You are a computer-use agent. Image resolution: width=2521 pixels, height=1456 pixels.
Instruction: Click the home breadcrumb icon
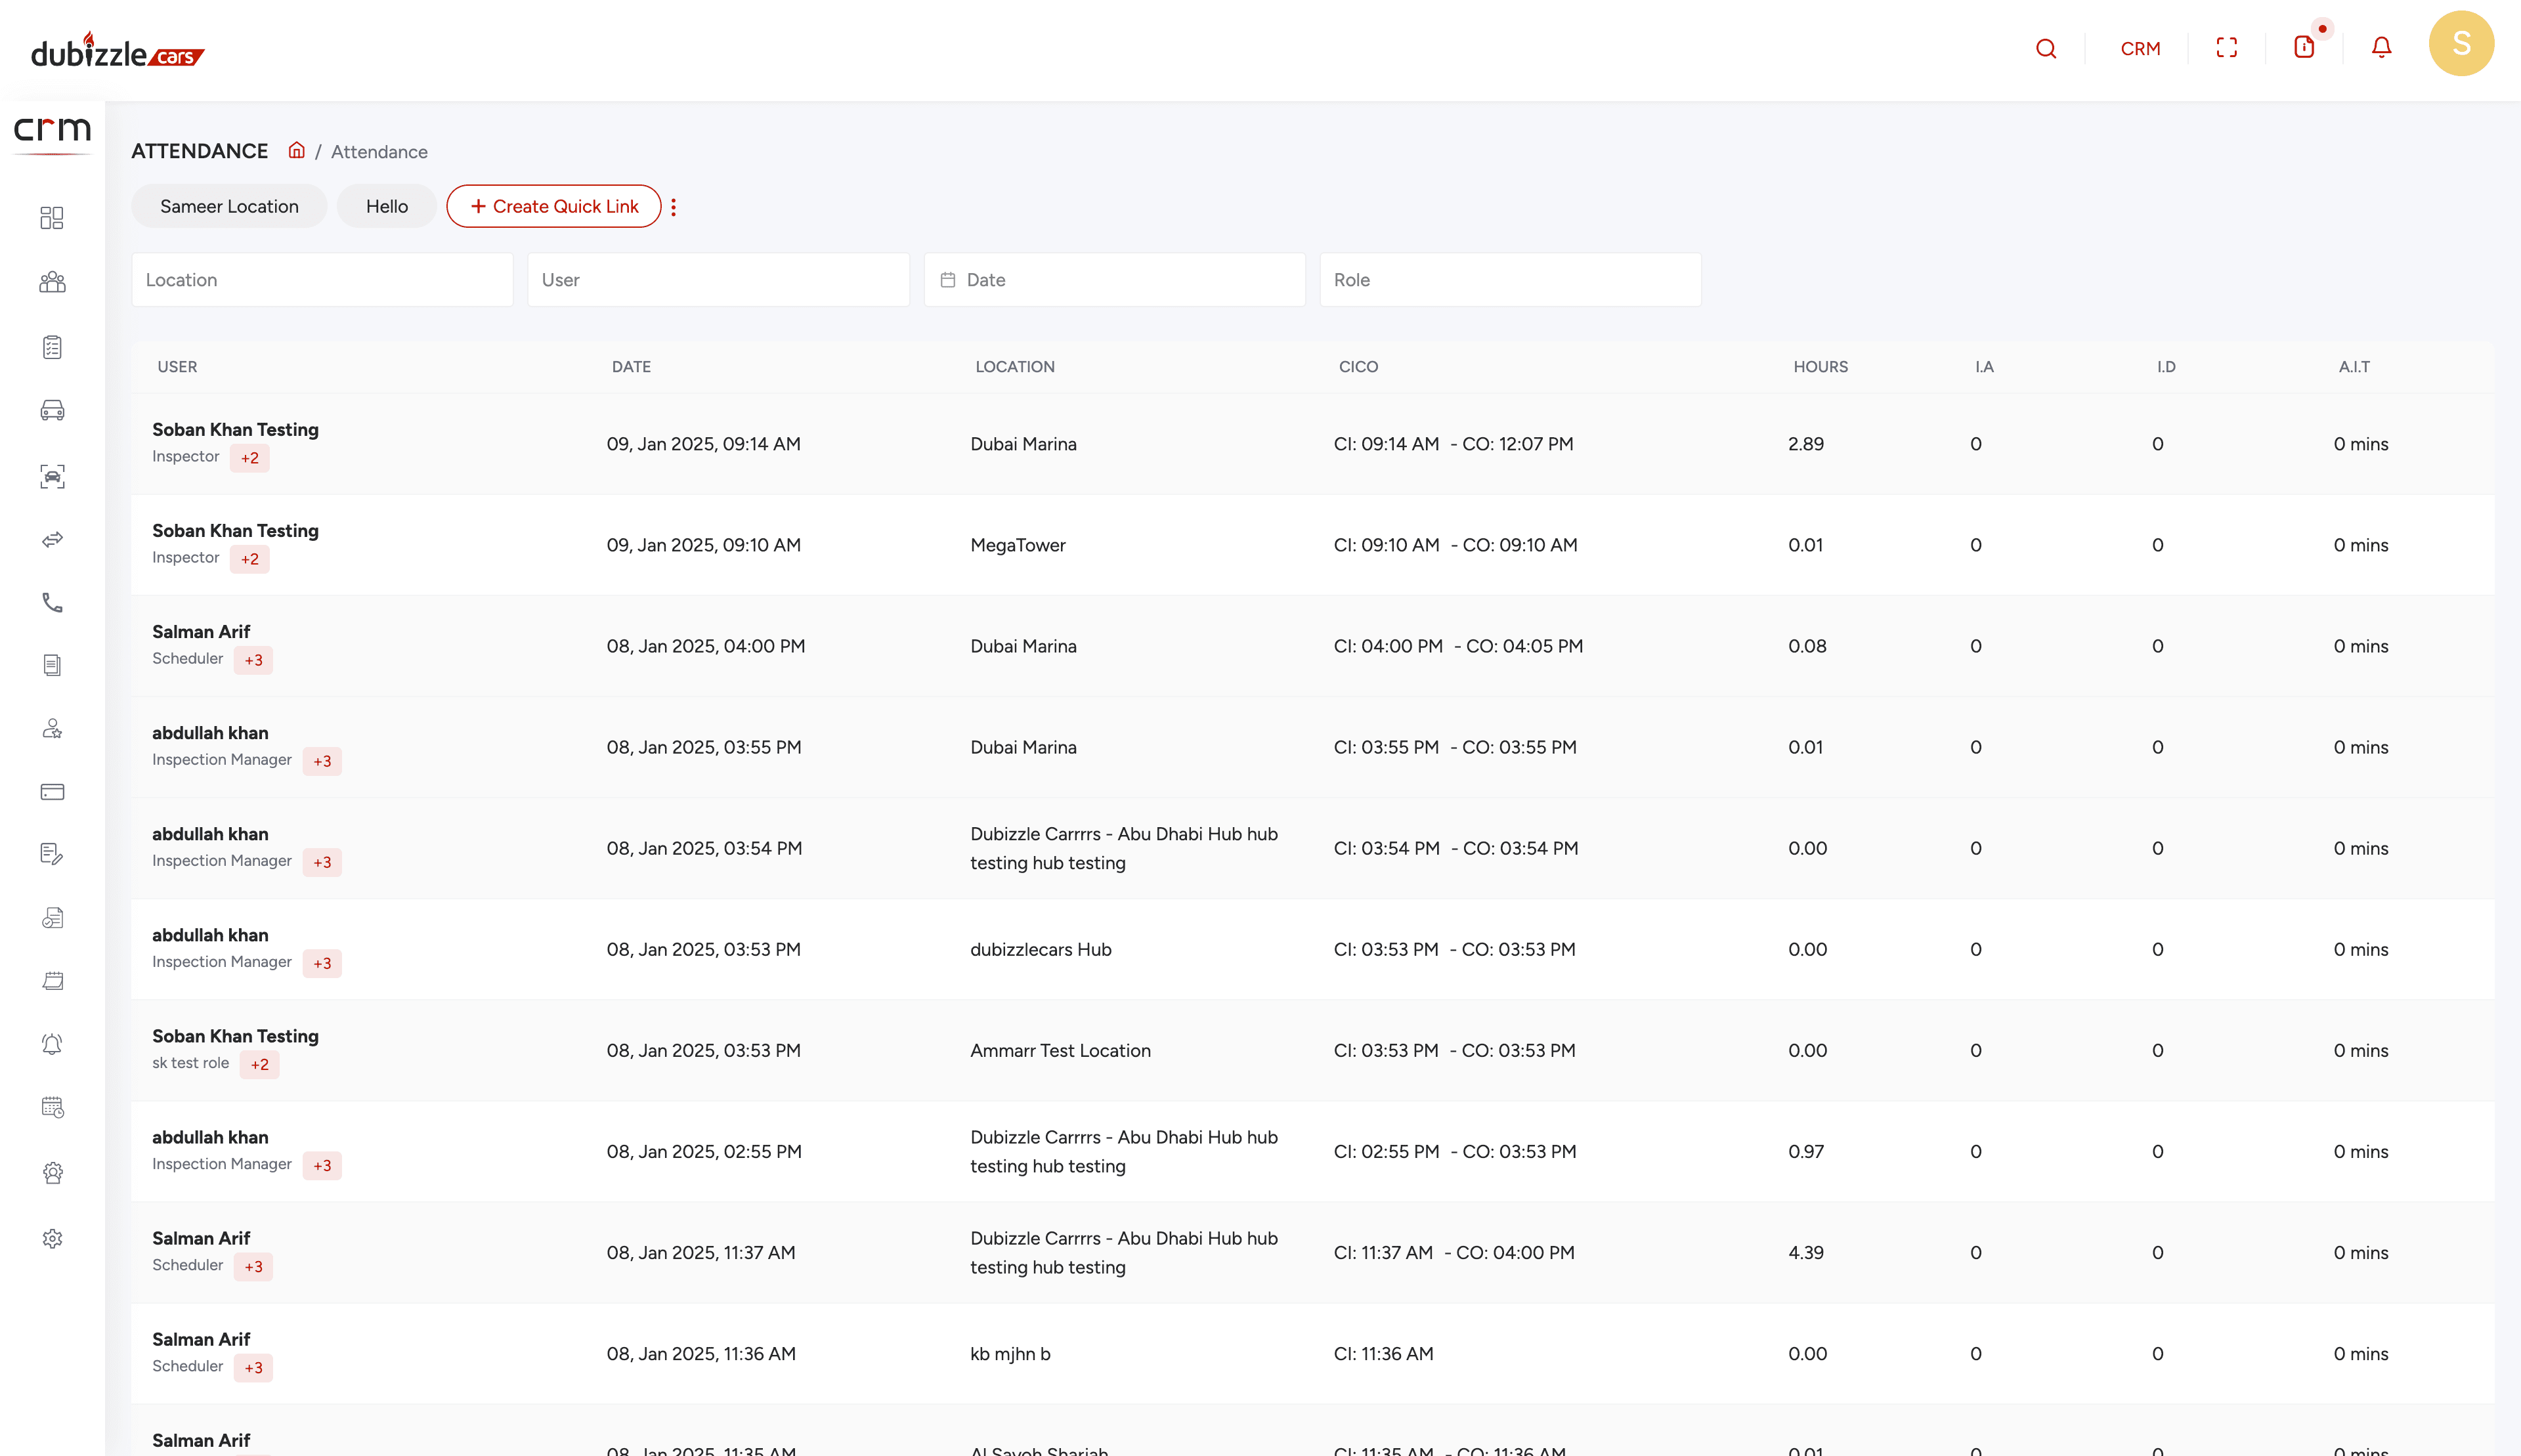click(x=296, y=151)
